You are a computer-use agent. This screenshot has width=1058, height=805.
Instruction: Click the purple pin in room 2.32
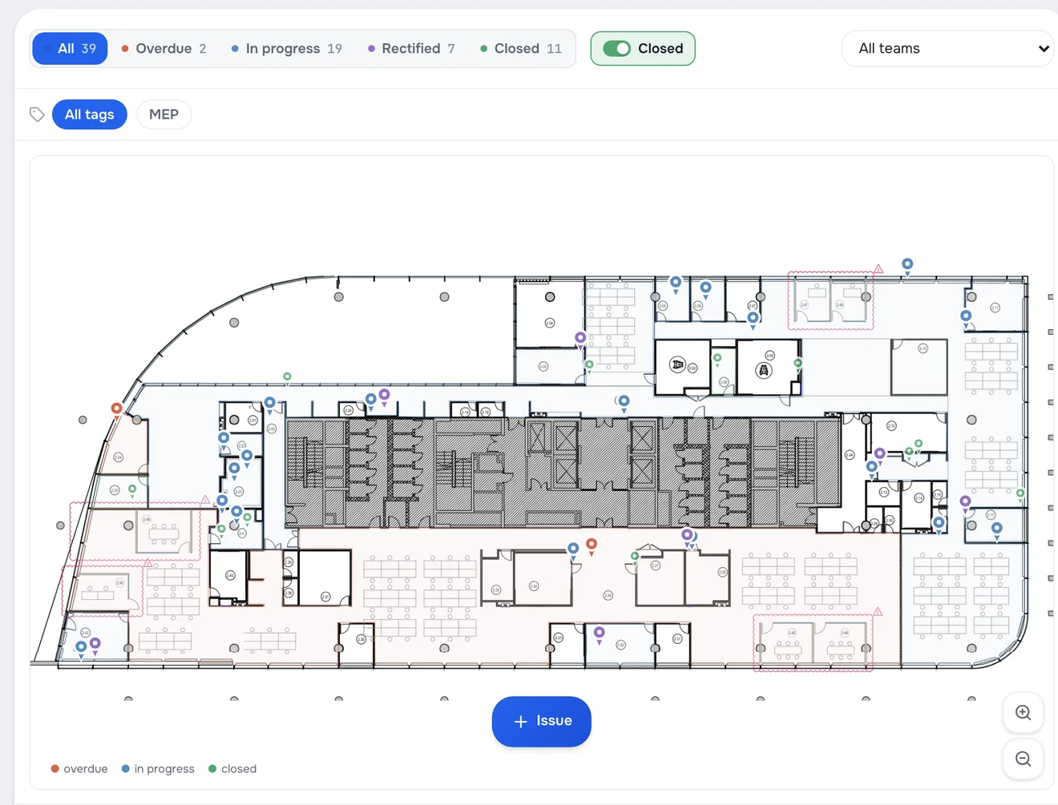pos(600,634)
